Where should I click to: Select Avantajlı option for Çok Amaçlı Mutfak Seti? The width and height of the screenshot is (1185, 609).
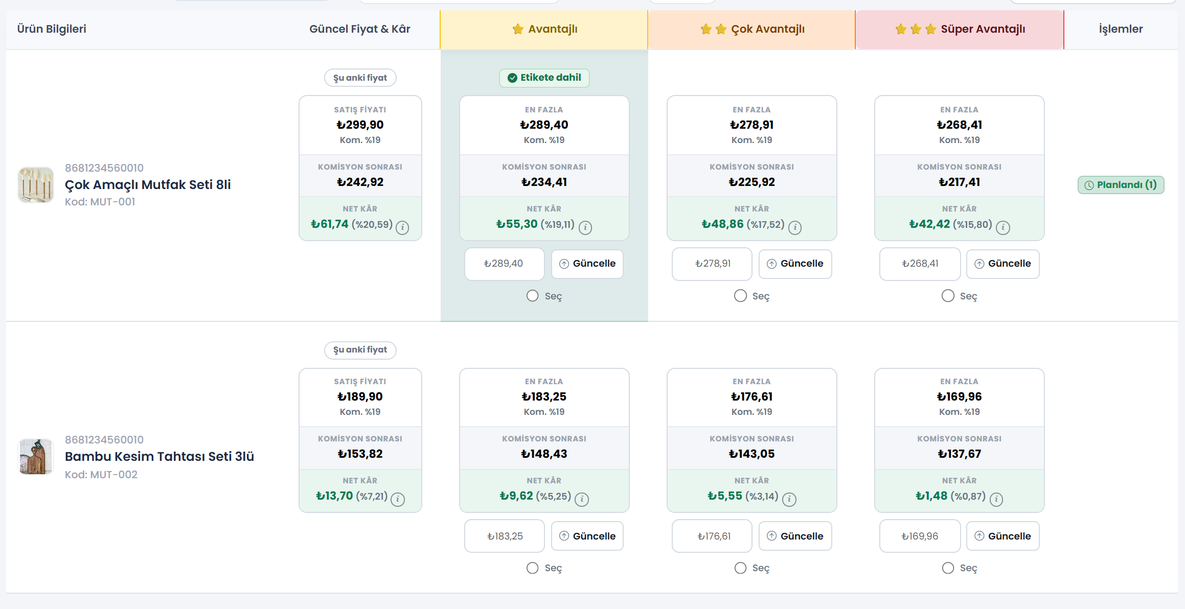(533, 296)
